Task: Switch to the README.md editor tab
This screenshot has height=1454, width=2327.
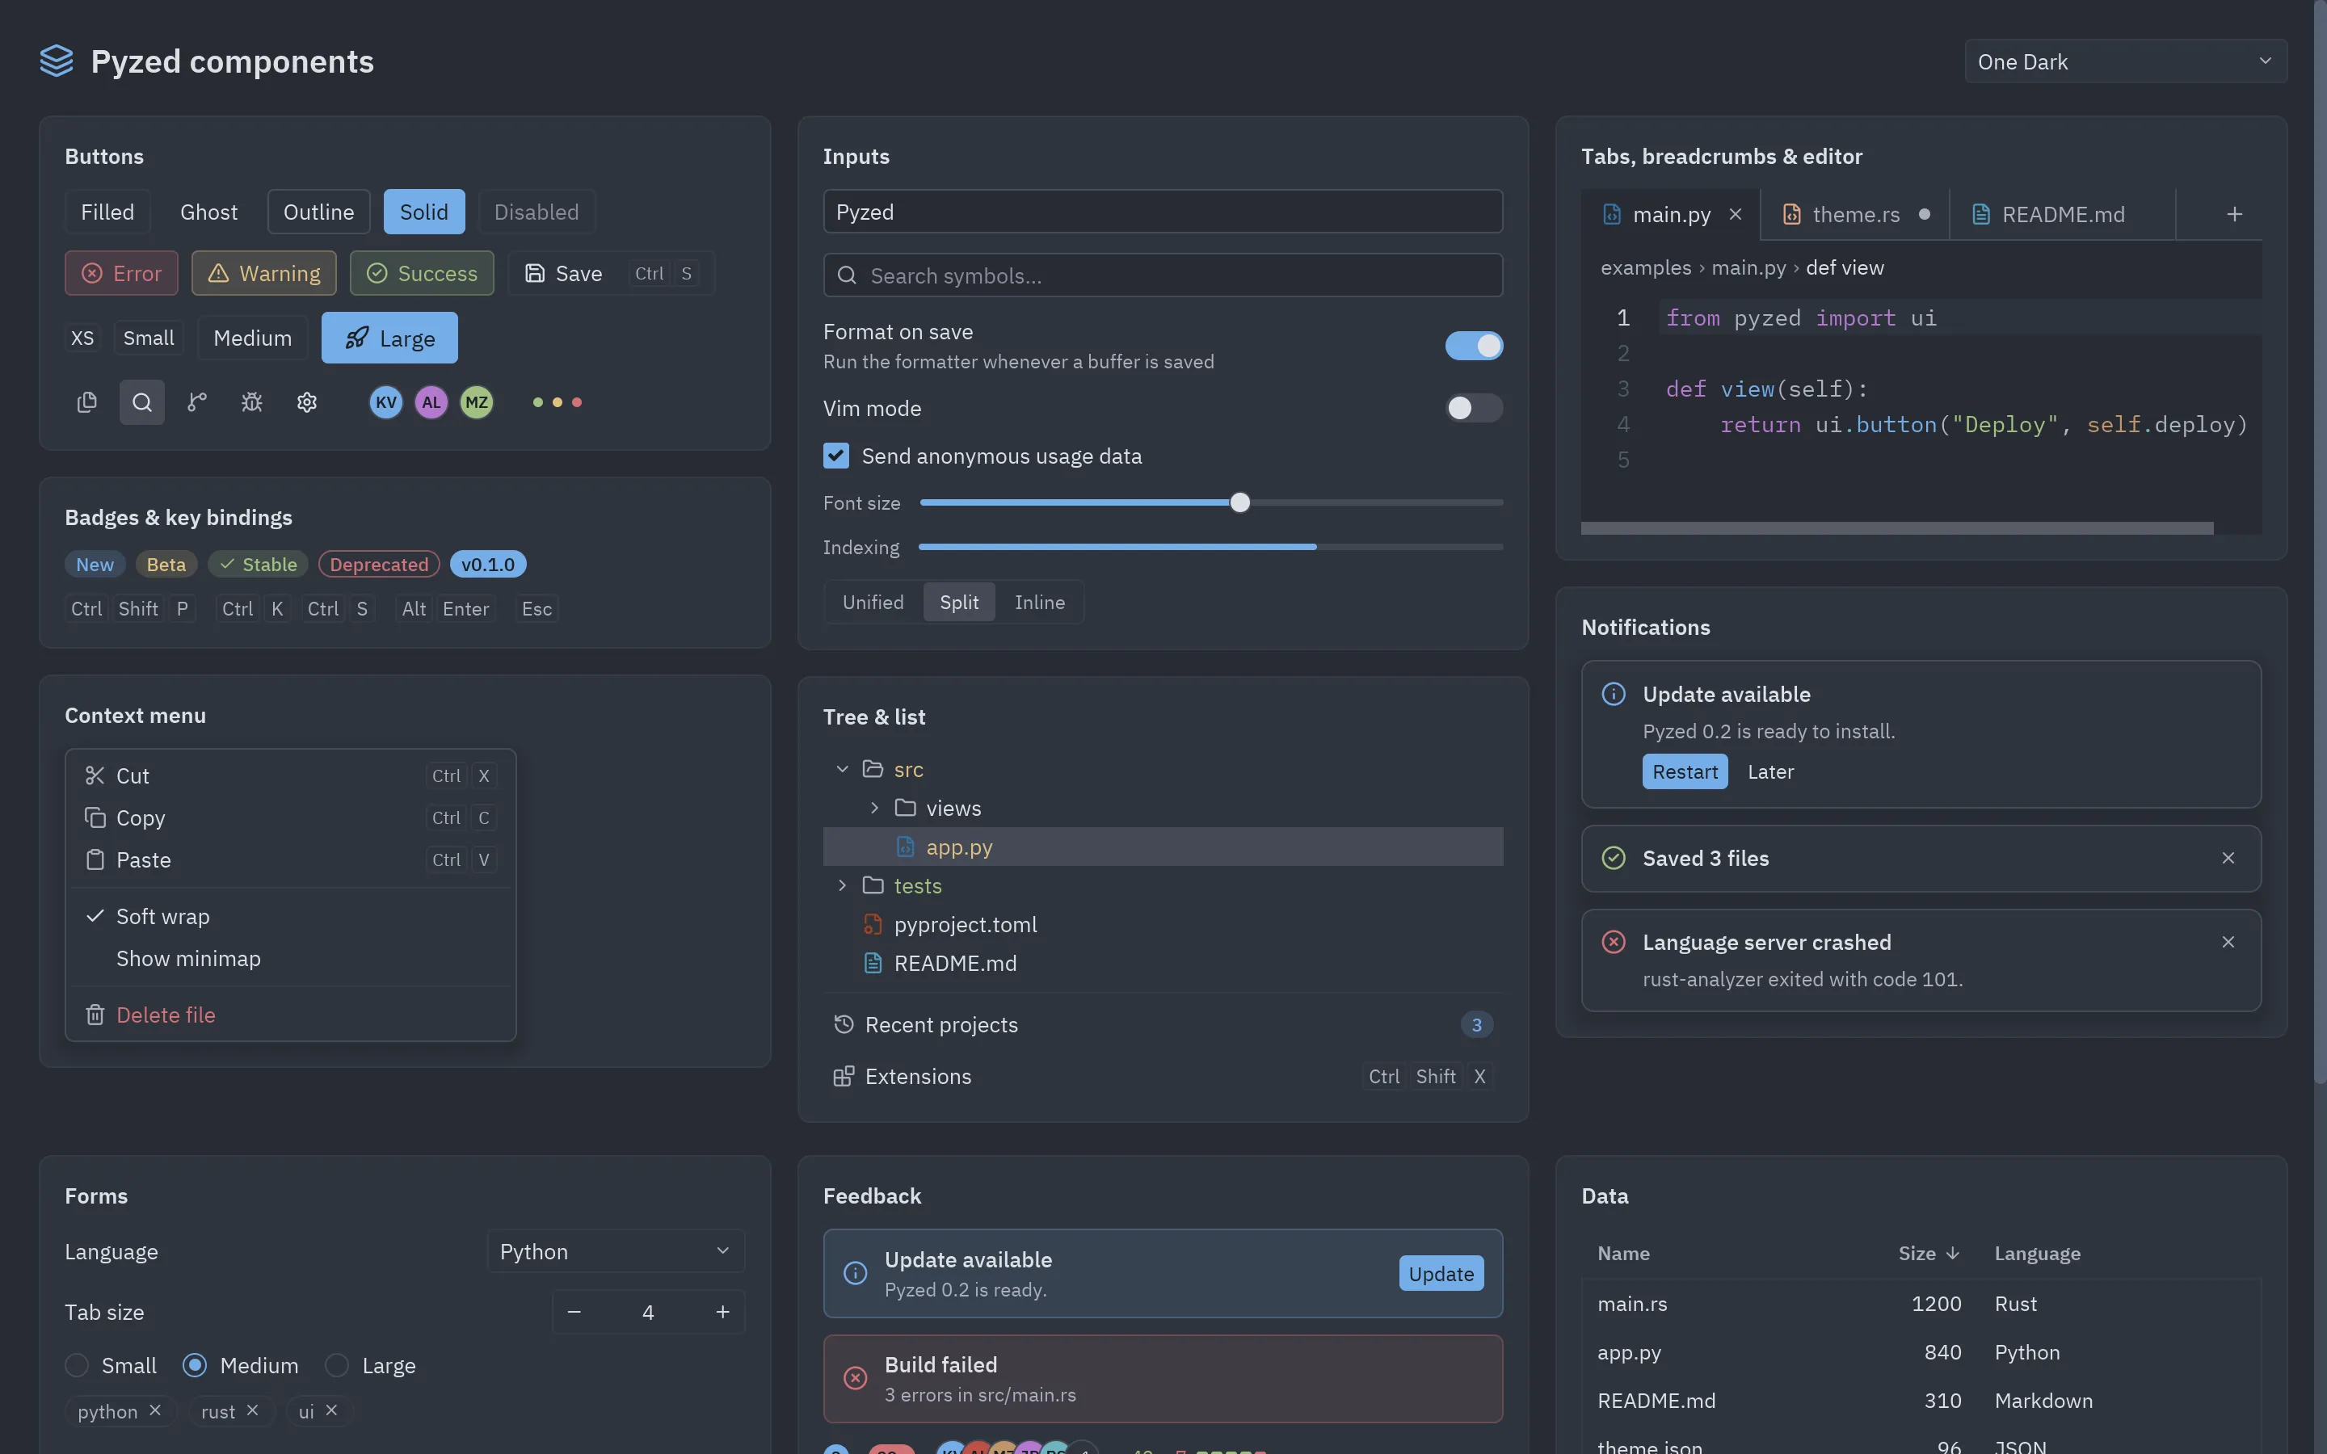Action: [2063, 214]
